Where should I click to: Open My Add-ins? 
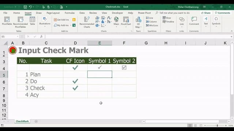[x=61, y=25]
